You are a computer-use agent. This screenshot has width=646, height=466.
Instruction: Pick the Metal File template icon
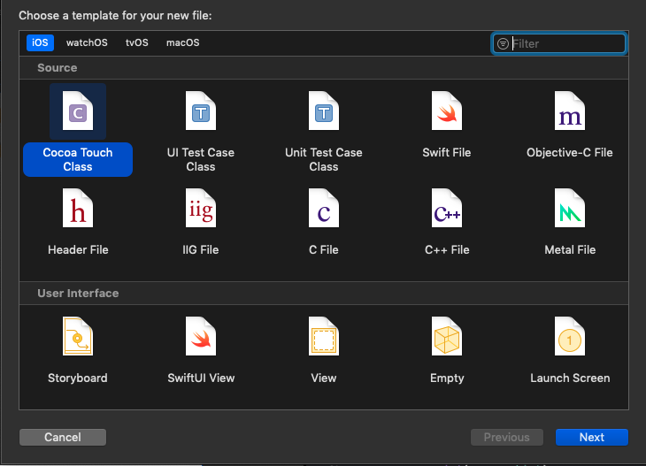570,208
